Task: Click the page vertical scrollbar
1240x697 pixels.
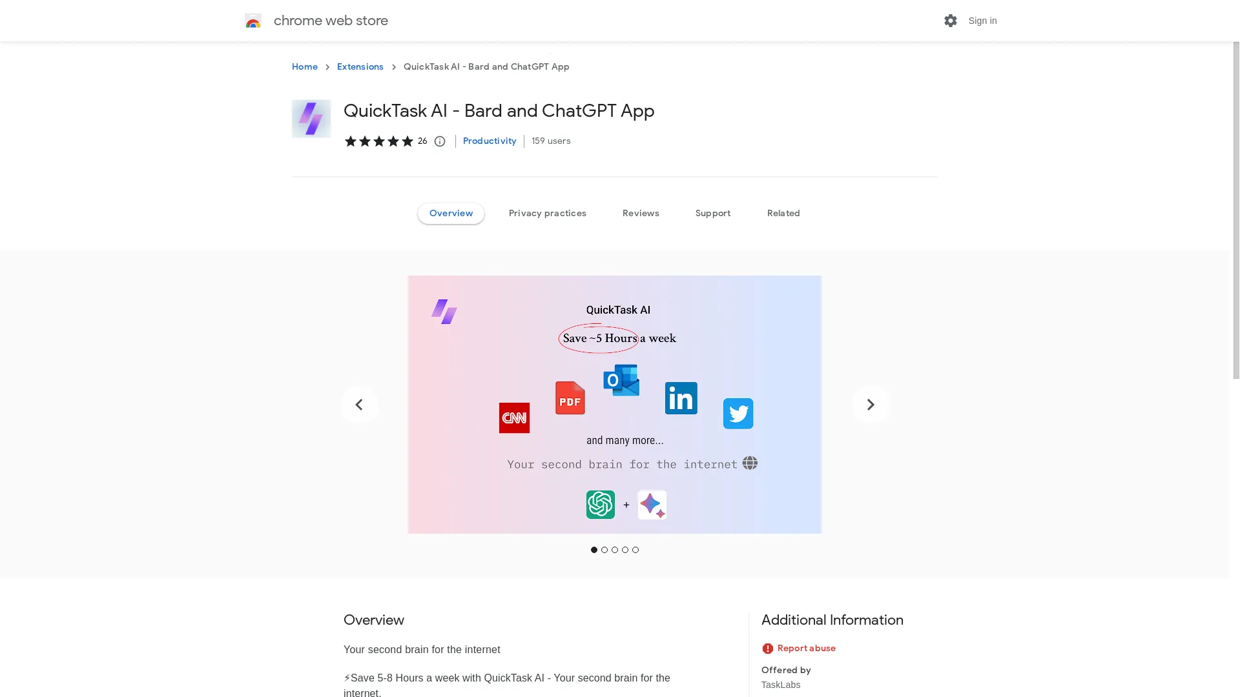Action: 1235,210
